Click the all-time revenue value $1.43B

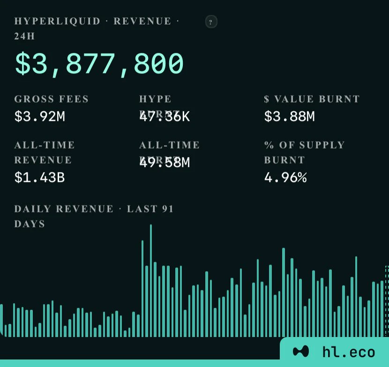tap(40, 178)
